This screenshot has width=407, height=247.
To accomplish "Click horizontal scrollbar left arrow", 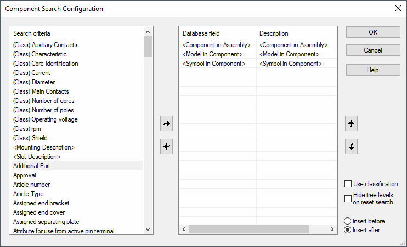I will (184, 229).
